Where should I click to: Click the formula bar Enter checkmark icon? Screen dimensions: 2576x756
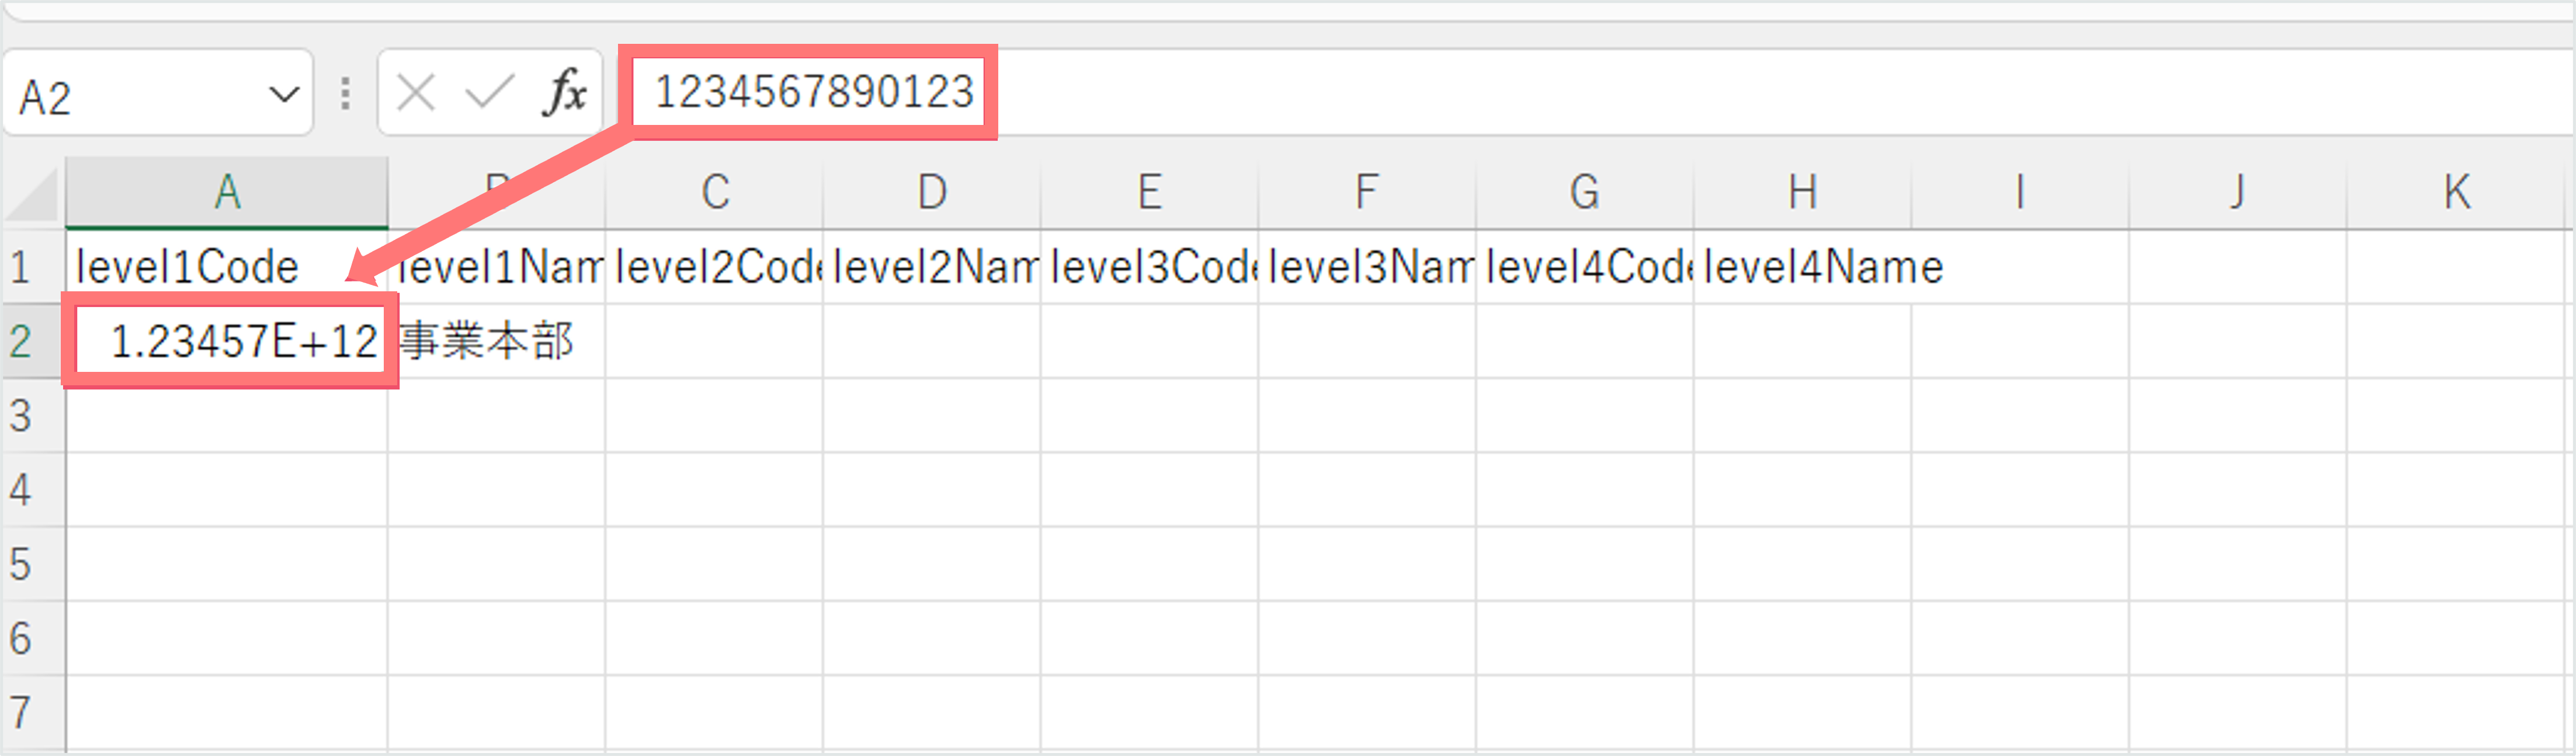490,93
